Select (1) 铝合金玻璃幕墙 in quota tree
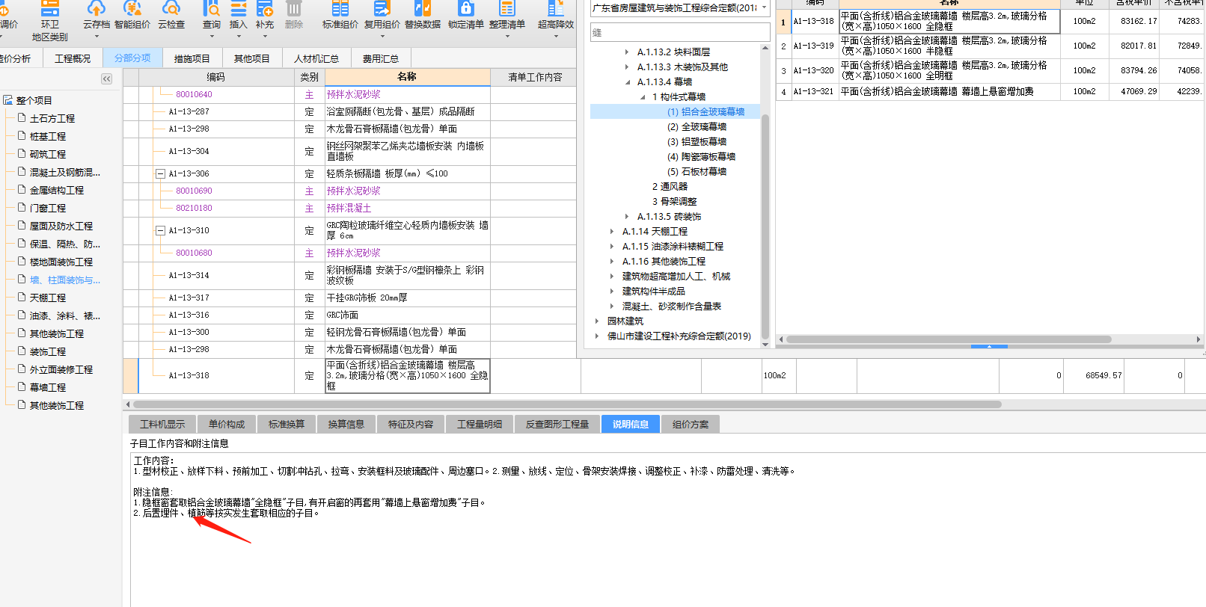 click(x=705, y=111)
